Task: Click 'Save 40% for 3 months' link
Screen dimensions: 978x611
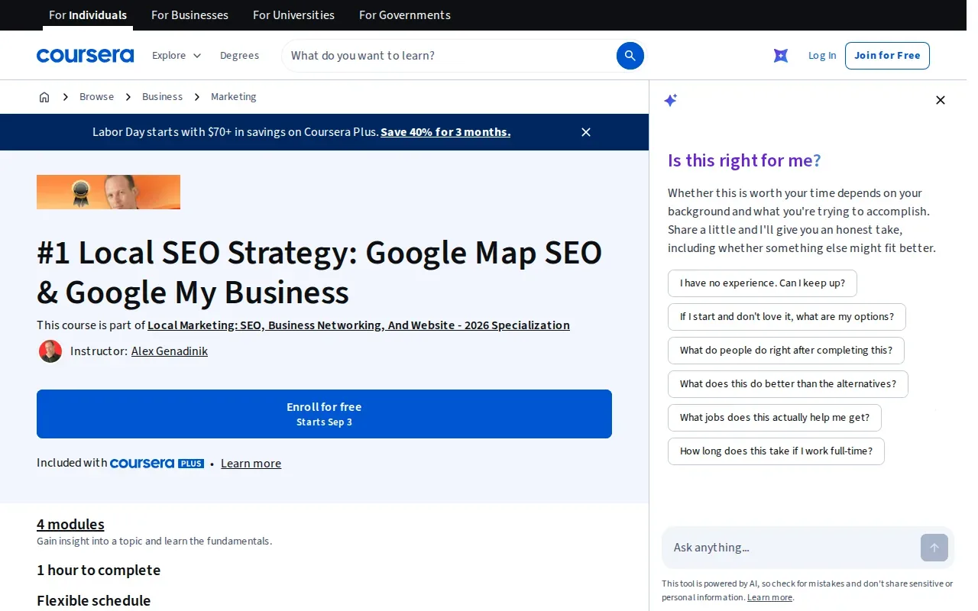Action: [x=445, y=132]
